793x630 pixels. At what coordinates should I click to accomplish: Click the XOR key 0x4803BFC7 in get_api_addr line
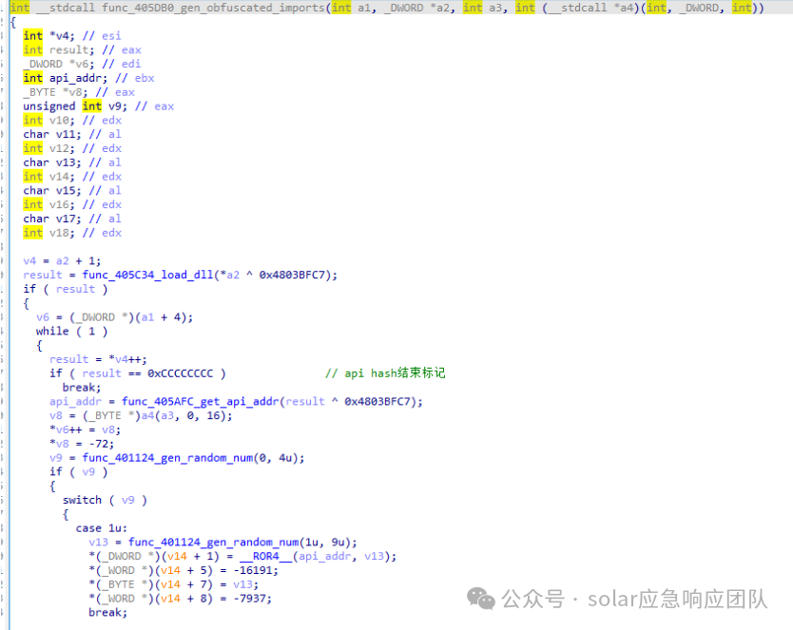click(x=377, y=402)
